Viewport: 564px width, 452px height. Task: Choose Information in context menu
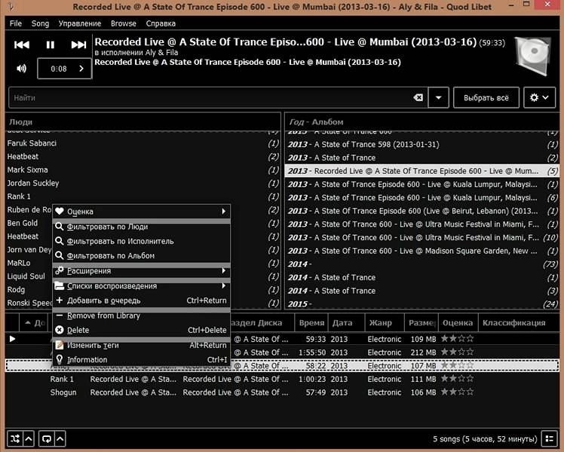(x=141, y=359)
